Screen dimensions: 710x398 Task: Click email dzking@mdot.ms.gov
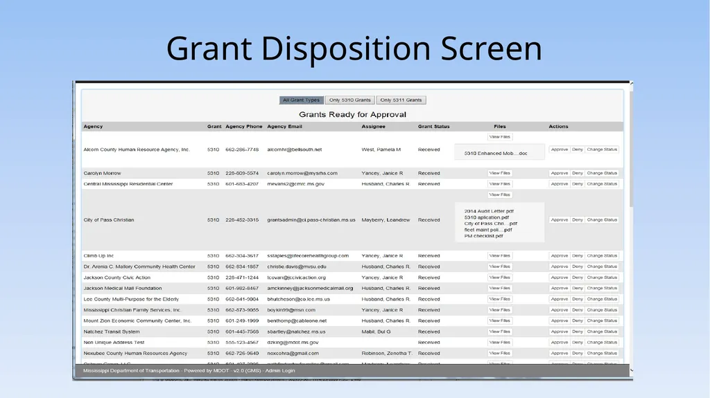click(293, 343)
